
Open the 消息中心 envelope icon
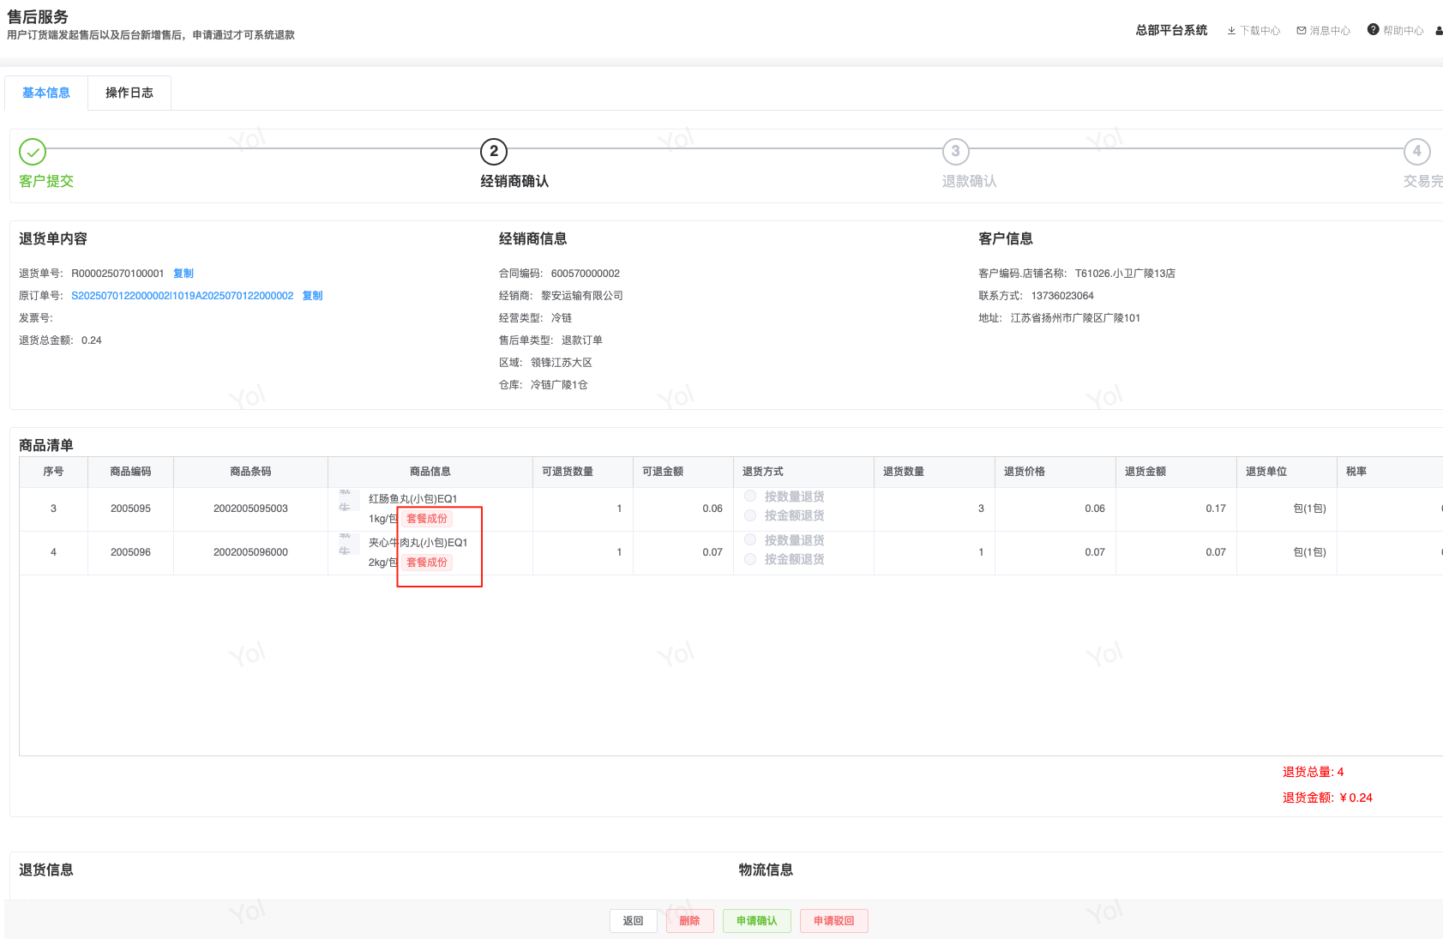(1302, 31)
